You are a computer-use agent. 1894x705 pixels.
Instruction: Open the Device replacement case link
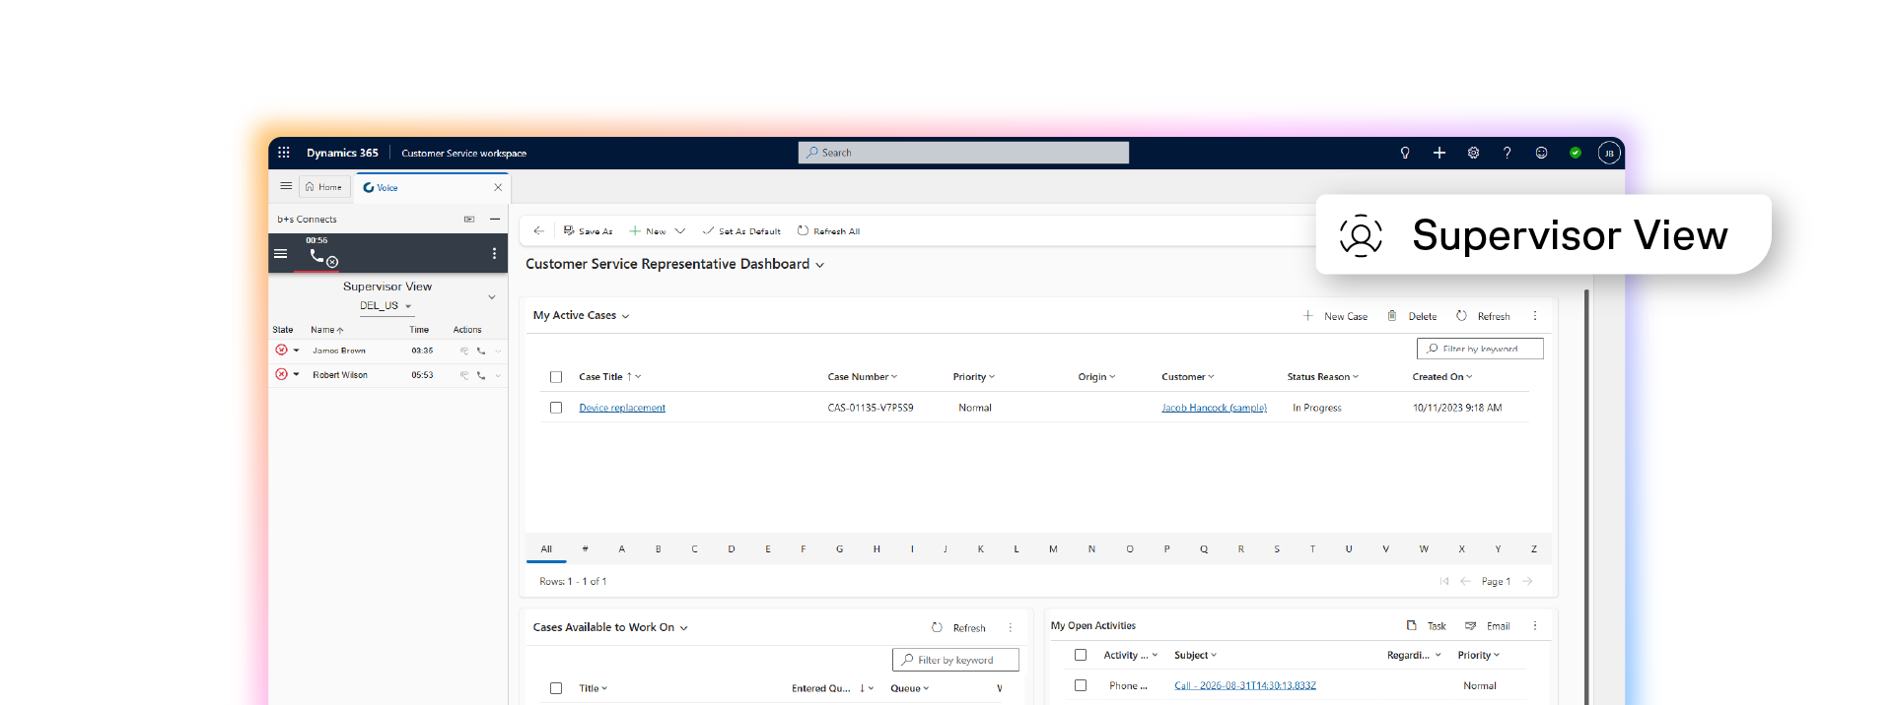622,408
